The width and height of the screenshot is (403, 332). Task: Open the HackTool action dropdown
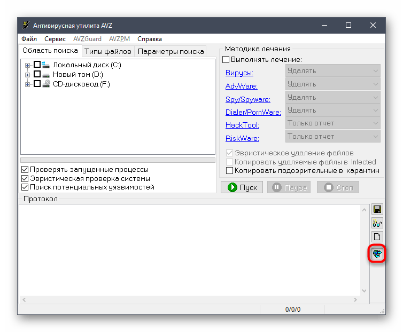click(x=332, y=123)
